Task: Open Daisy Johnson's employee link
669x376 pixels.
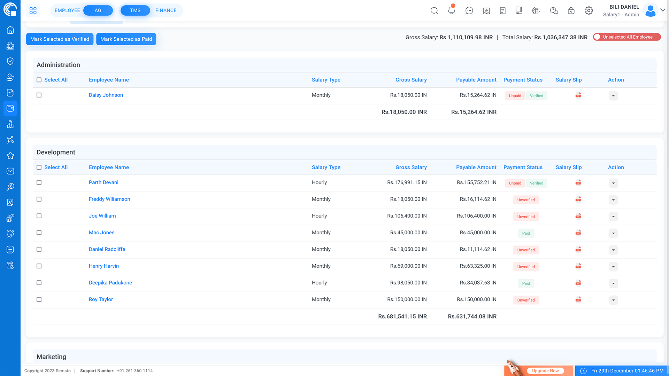Action: (x=106, y=95)
